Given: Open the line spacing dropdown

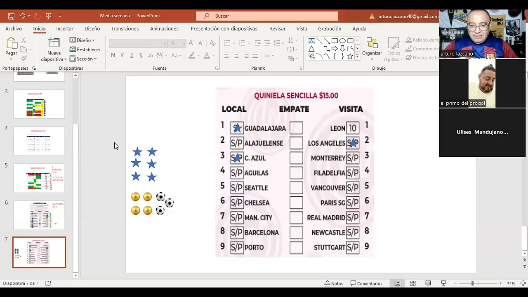Looking at the screenshot, I should point(278,43).
